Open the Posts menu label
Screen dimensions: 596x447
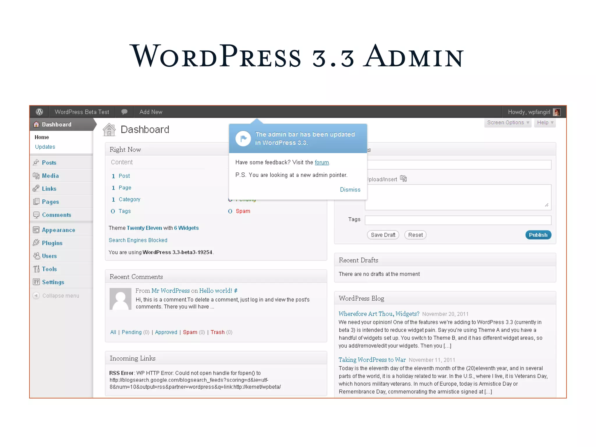(49, 163)
